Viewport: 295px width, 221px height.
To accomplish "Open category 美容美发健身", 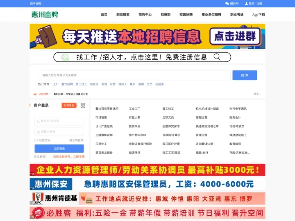I will (104, 153).
